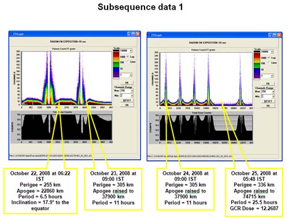Click RESET button in left ETGraph window
The image size is (289, 220).
click(127, 100)
